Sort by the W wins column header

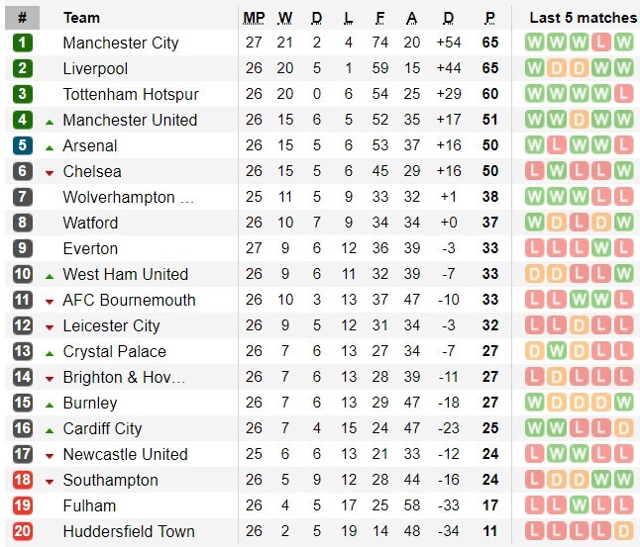[x=285, y=18]
